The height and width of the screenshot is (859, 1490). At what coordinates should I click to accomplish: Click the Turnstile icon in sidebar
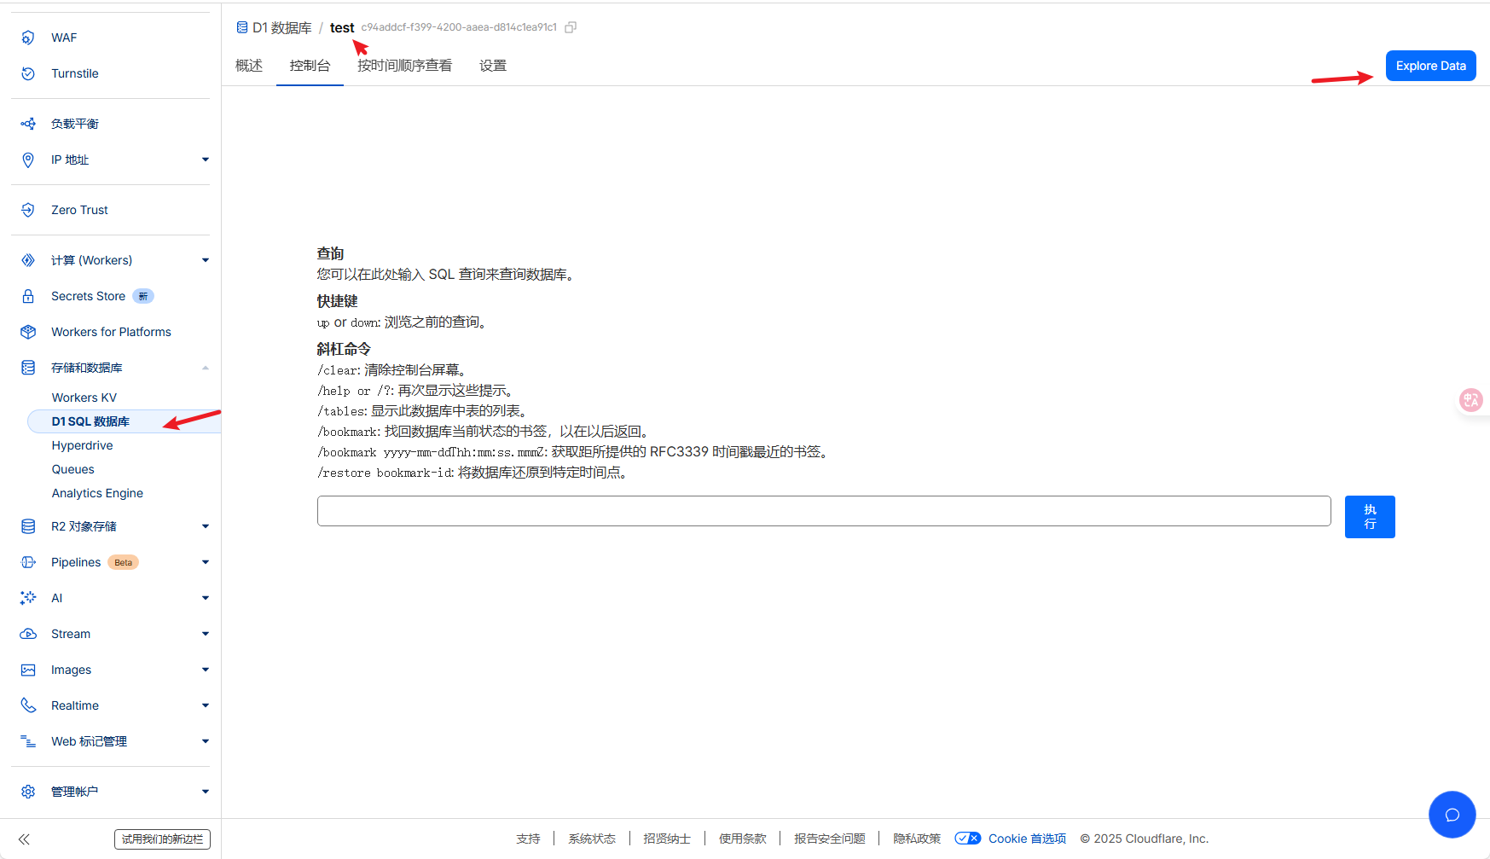point(28,73)
